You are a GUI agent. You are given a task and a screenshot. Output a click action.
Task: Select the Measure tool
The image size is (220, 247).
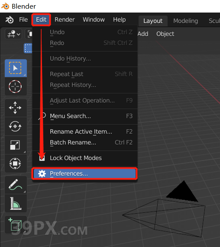point(16,203)
